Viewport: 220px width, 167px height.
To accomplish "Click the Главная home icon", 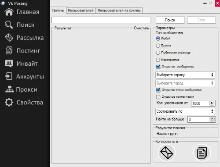I will tap(9, 12).
